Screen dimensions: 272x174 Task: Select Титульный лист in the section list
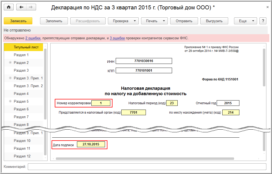(24, 47)
